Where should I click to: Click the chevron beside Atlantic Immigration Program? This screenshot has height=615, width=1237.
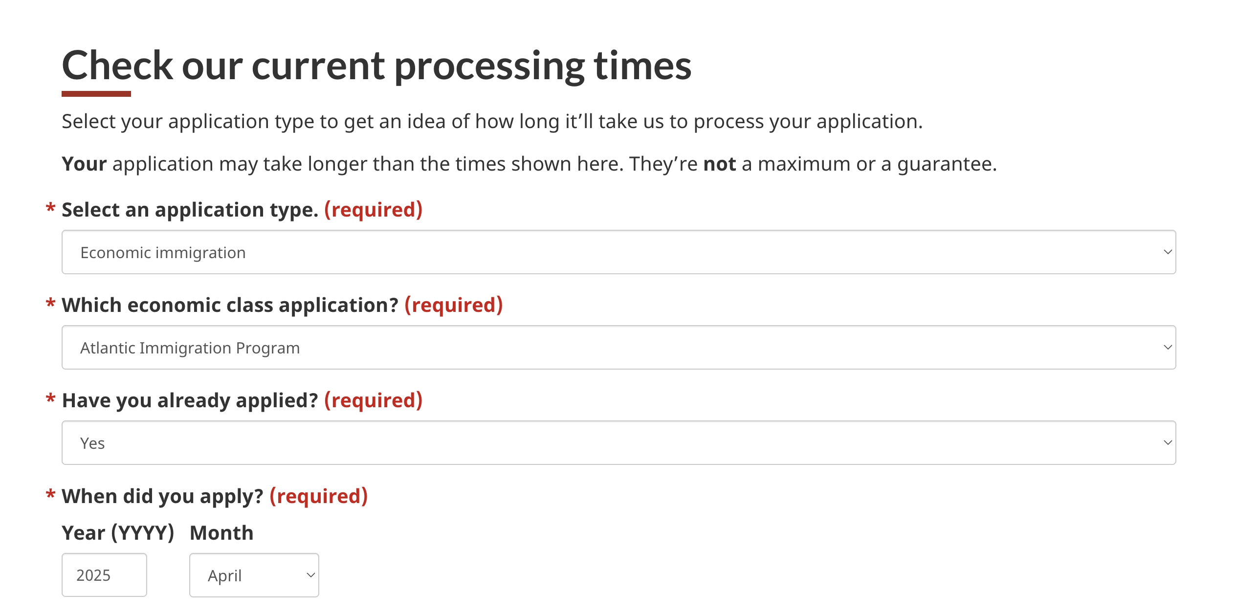tap(1168, 347)
